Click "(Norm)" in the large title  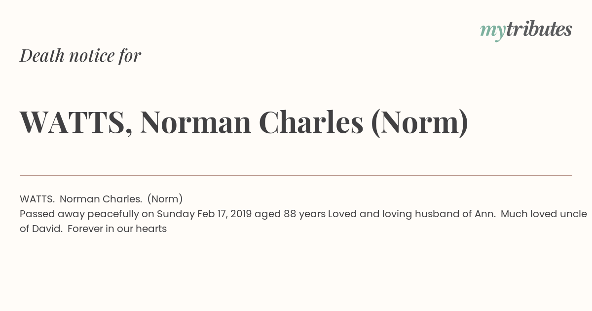pos(419,122)
